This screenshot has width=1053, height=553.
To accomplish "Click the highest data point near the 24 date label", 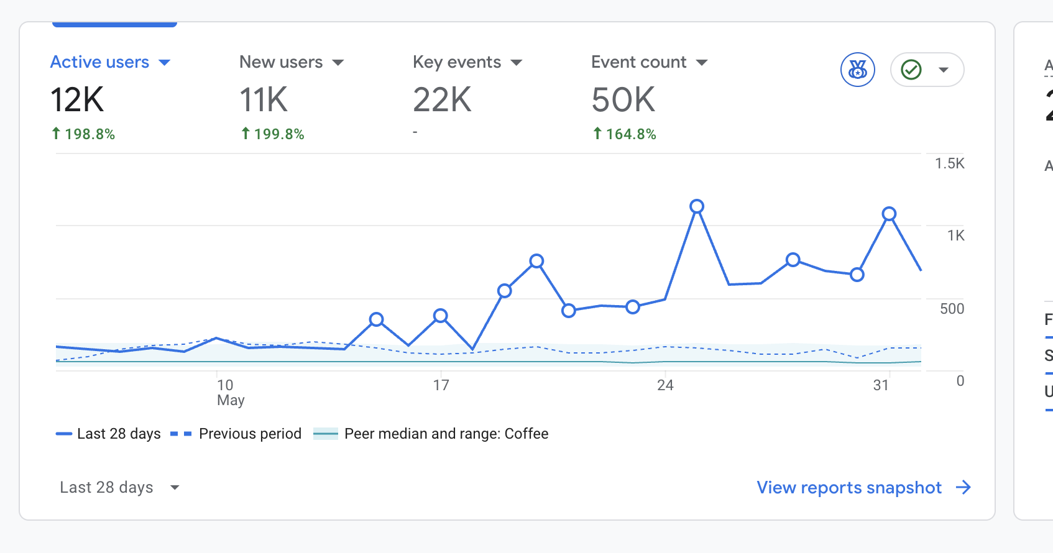I will point(697,206).
